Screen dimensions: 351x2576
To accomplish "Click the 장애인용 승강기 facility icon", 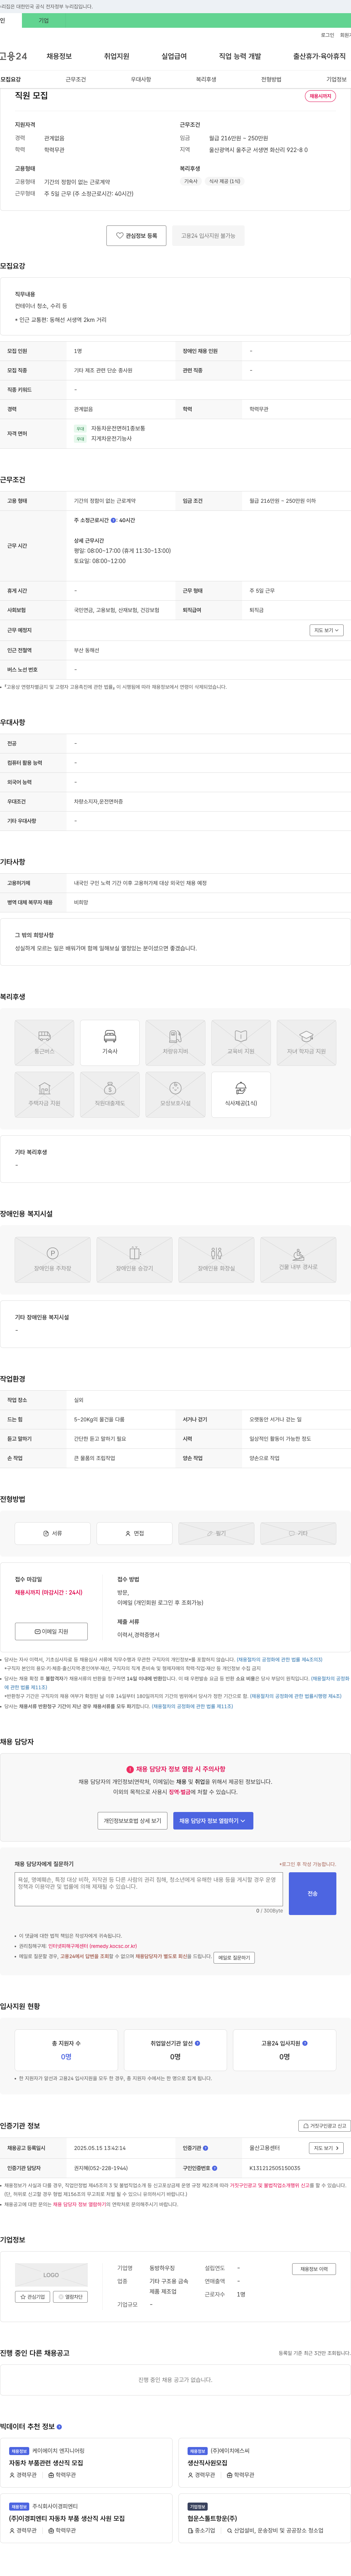I will [134, 1260].
